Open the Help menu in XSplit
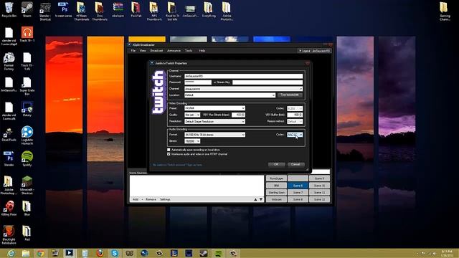459x258 pixels. pos(202,51)
